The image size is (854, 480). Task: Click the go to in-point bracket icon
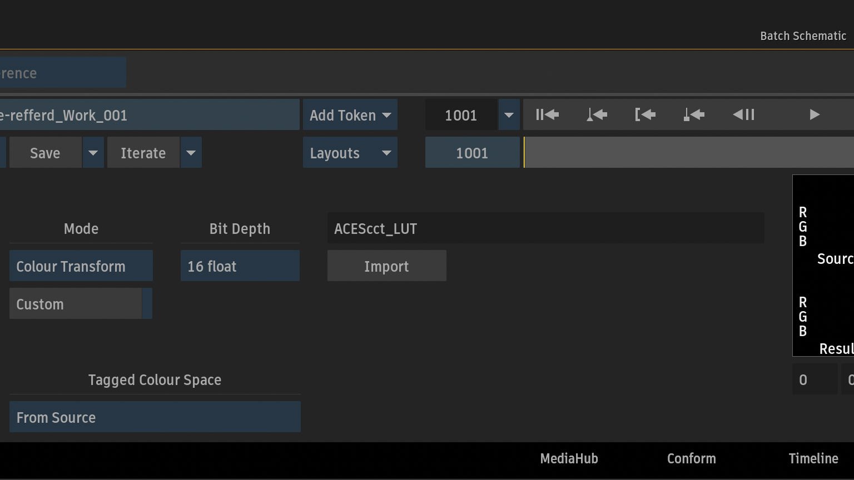tap(645, 115)
